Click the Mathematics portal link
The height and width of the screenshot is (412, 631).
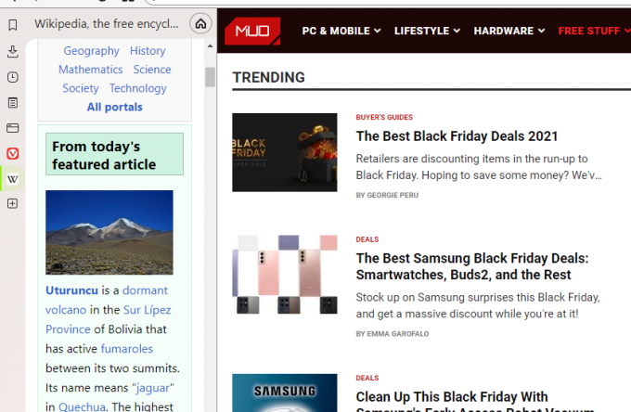pos(91,70)
